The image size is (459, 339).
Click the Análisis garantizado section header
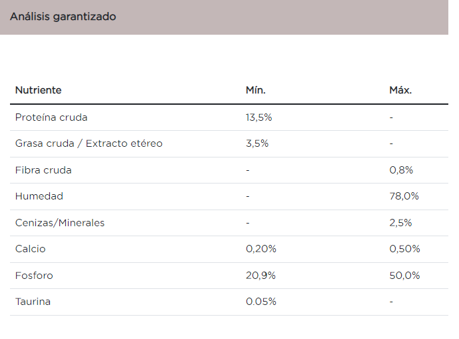(63, 17)
